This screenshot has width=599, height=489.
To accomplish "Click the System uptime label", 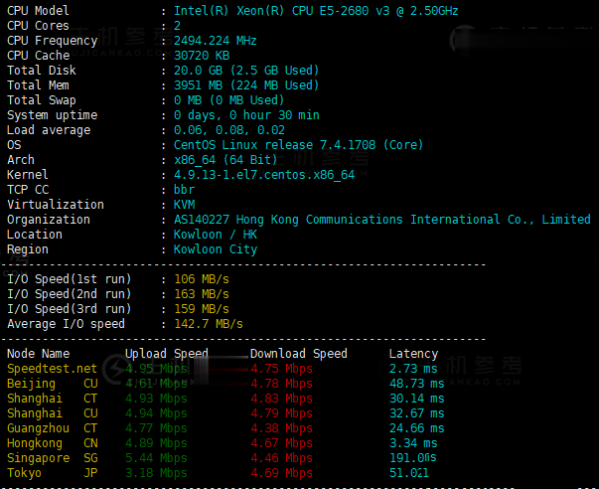I will click(x=52, y=115).
